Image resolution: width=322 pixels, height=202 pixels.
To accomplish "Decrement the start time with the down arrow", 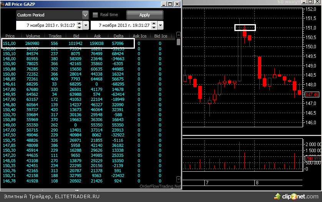I will point(79,28).
